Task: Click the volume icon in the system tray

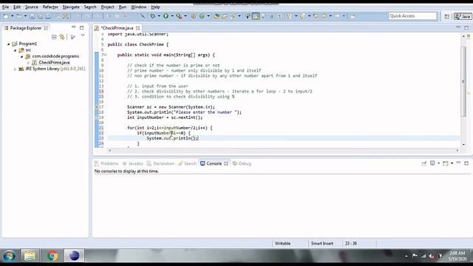Action: 432,256
